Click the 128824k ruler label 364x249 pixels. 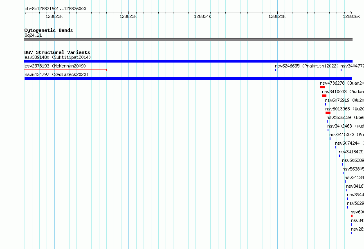[x=202, y=16]
